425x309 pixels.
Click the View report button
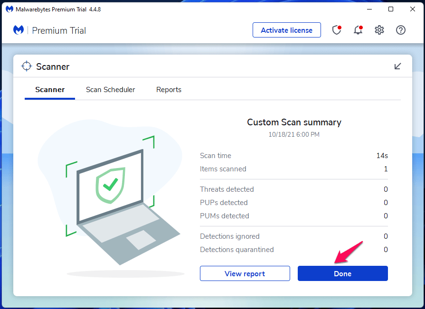click(245, 273)
